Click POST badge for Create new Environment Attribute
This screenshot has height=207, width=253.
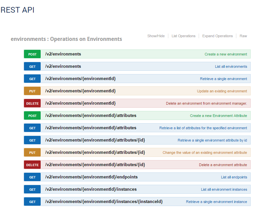click(32, 116)
